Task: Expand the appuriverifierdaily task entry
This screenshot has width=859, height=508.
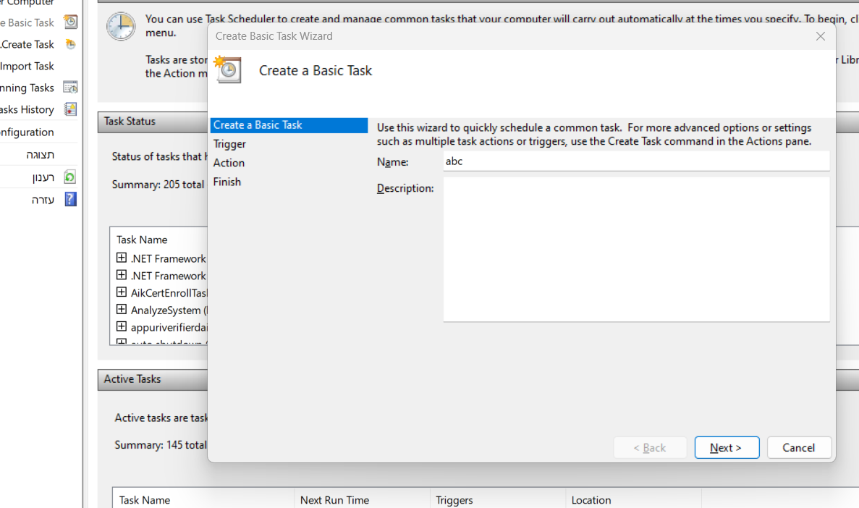Action: click(122, 326)
